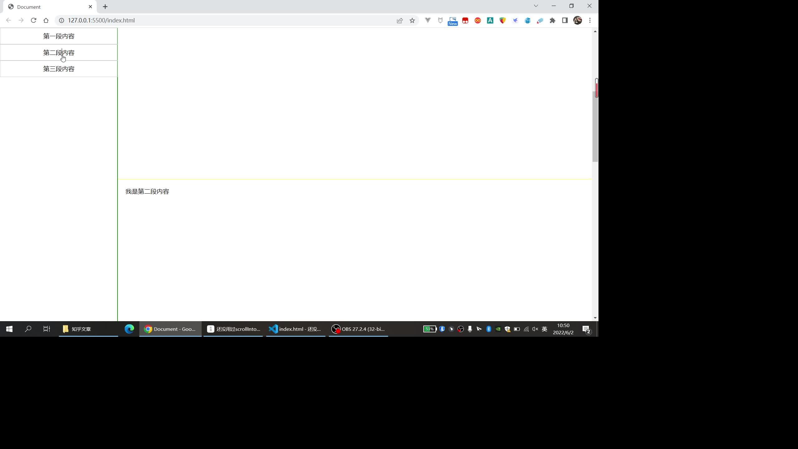
Task: Open a new tab with plus button
Action: click(105, 7)
